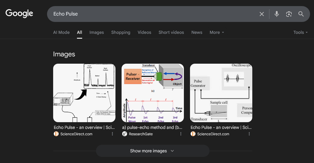Start voice search with microphone icon
314x163 pixels.
tap(277, 14)
